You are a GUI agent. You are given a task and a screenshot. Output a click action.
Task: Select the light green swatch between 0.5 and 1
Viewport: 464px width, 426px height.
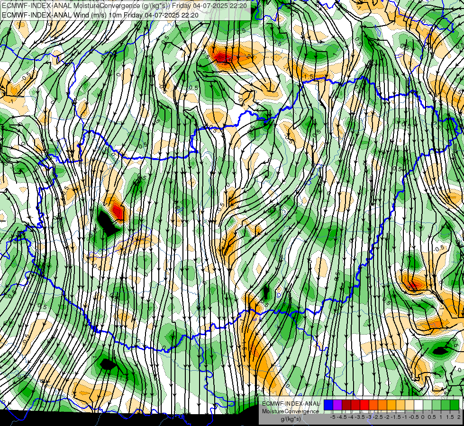pos(437,405)
